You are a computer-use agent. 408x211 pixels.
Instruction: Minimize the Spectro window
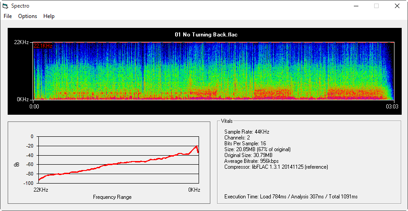355,6
